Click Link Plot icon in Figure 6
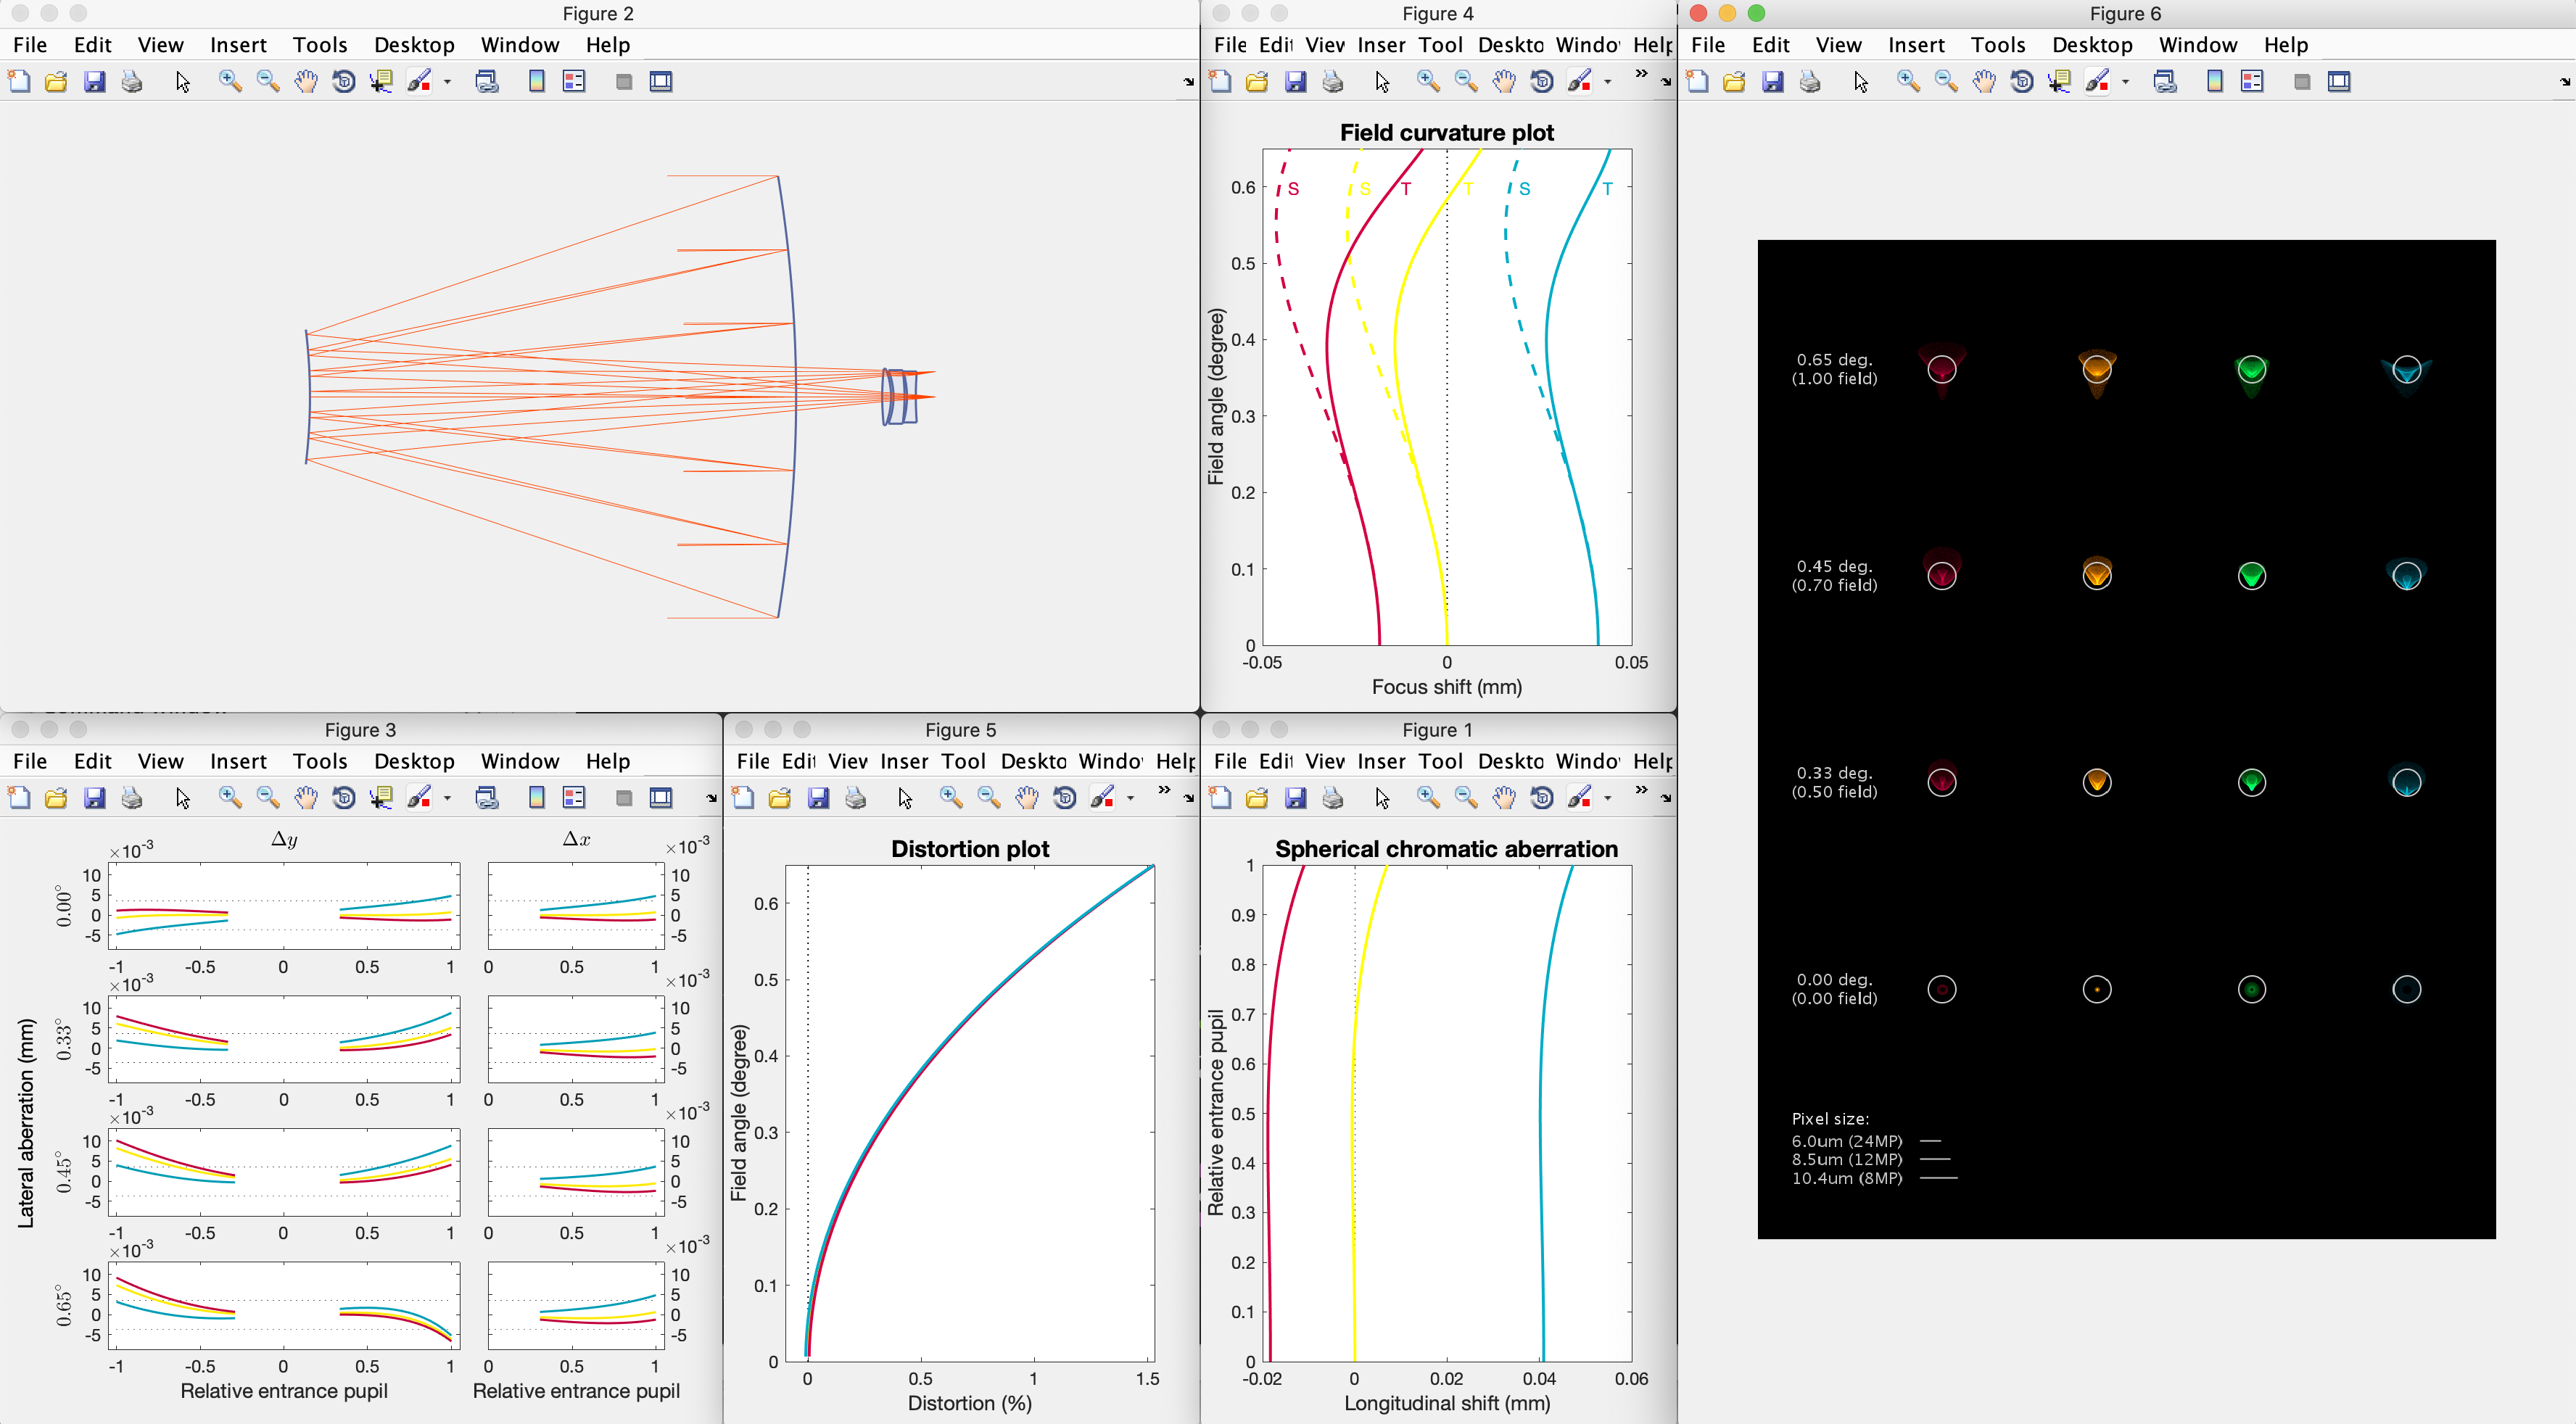The height and width of the screenshot is (1424, 2576). 2165,82
